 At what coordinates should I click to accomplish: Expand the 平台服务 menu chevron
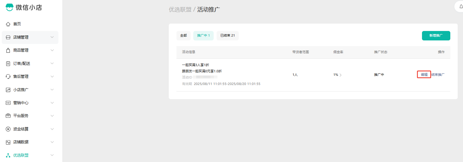[52, 116]
